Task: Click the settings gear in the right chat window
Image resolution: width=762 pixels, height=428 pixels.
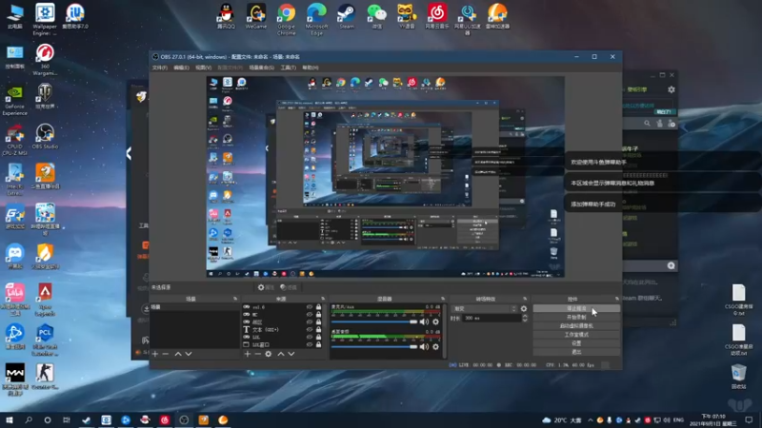Action: [x=672, y=89]
